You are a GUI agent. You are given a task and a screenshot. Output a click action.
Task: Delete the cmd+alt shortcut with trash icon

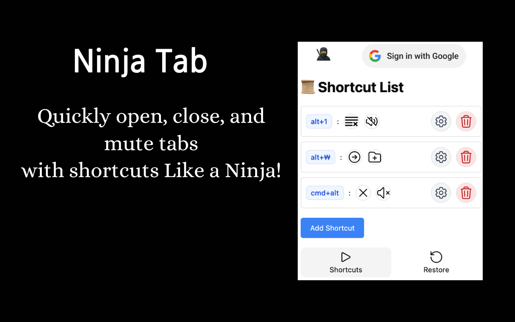(x=466, y=193)
